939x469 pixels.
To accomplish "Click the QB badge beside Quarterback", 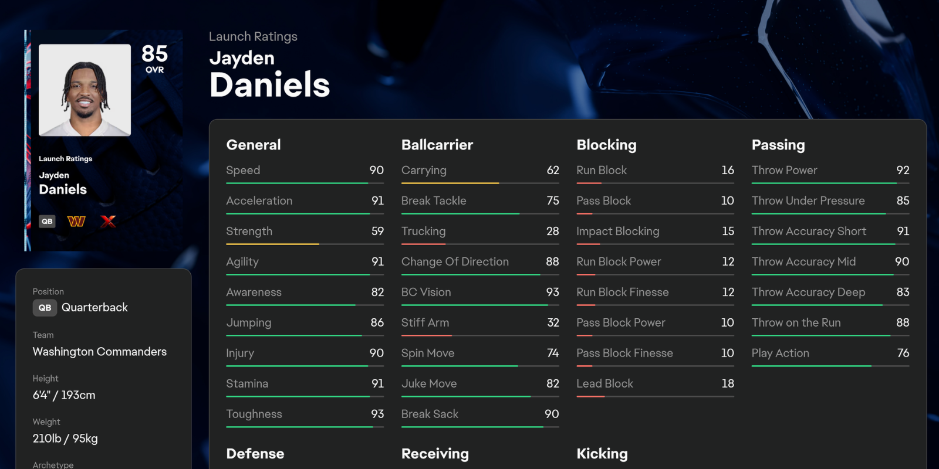I will 45,308.
